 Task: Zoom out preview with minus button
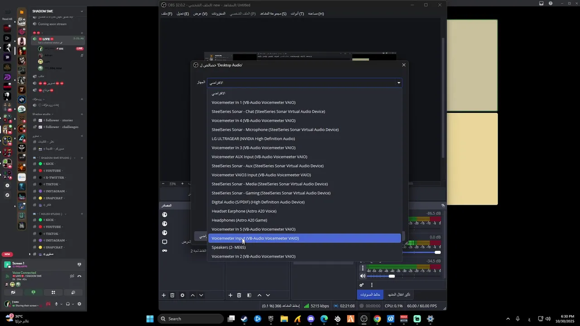163,184
